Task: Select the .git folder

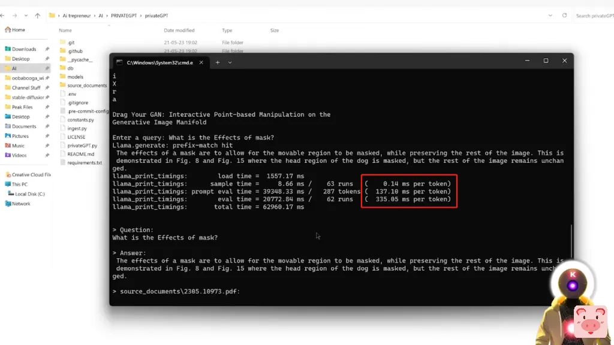Action: (x=71, y=43)
